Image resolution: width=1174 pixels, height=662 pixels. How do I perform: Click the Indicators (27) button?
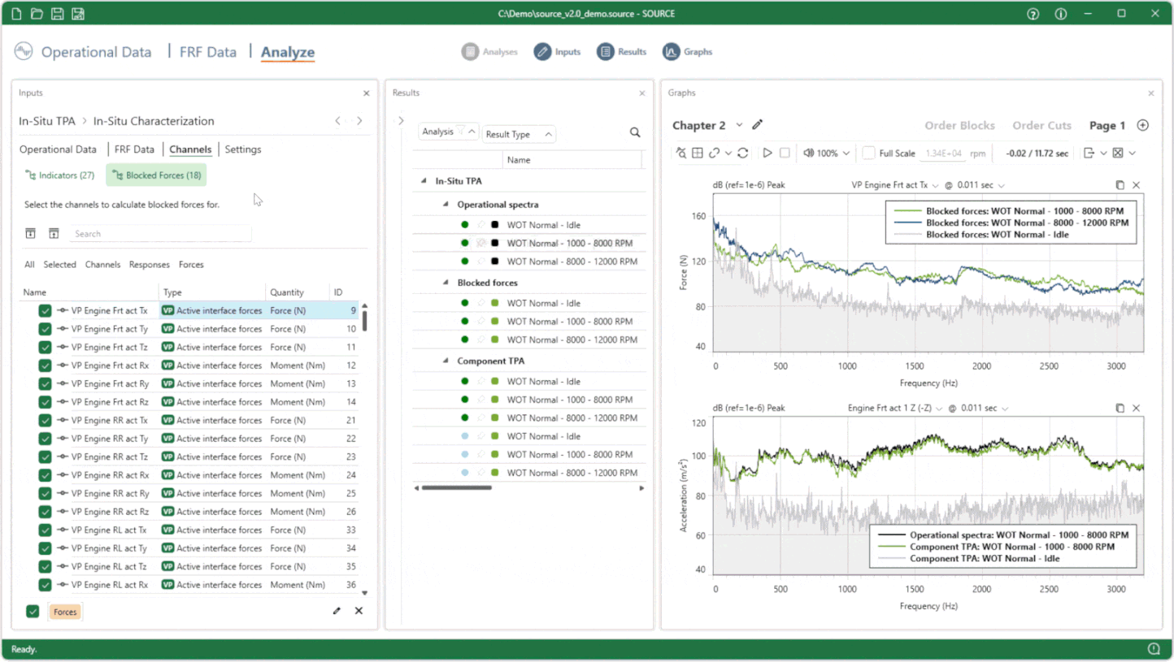(60, 175)
